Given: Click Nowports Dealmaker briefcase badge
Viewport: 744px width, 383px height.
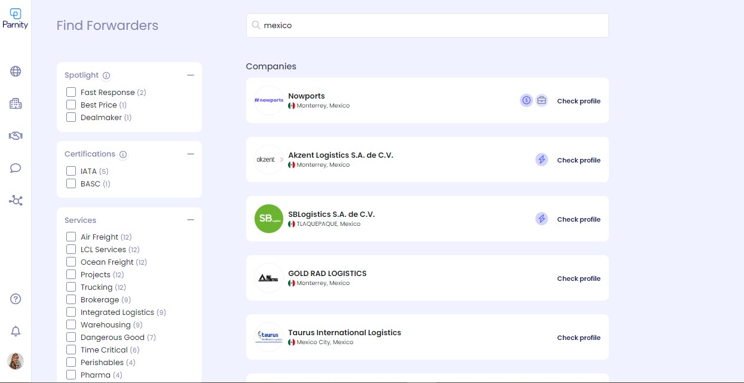Looking at the screenshot, I should point(541,100).
